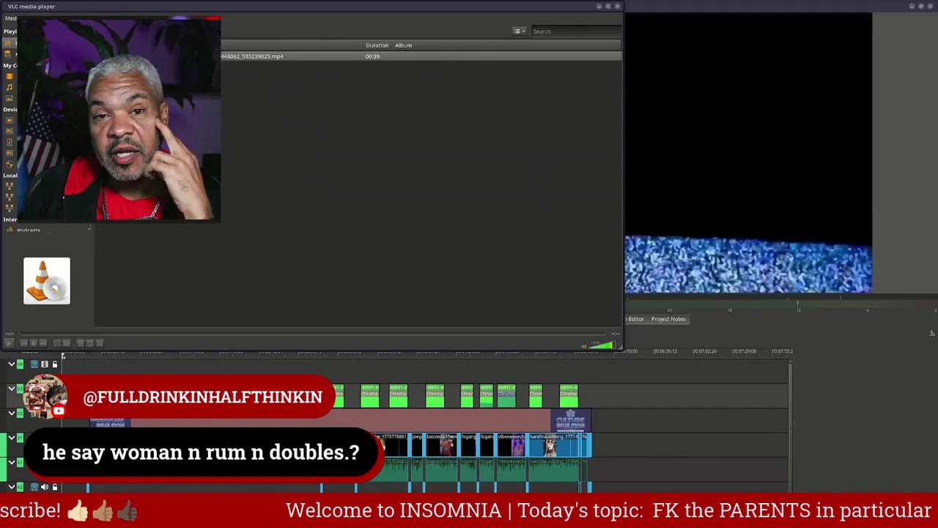Click VLC previous track button
938x528 pixels.
tap(24, 342)
